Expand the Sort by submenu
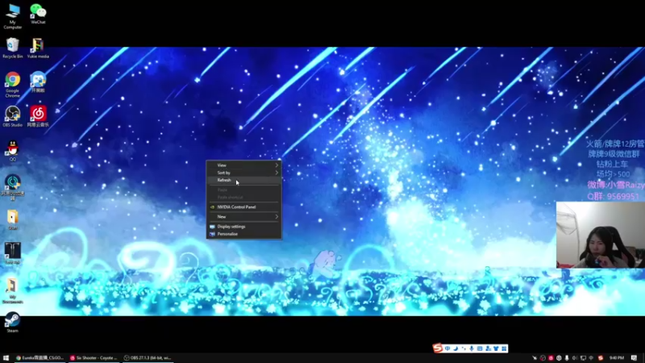 pyautogui.click(x=244, y=173)
